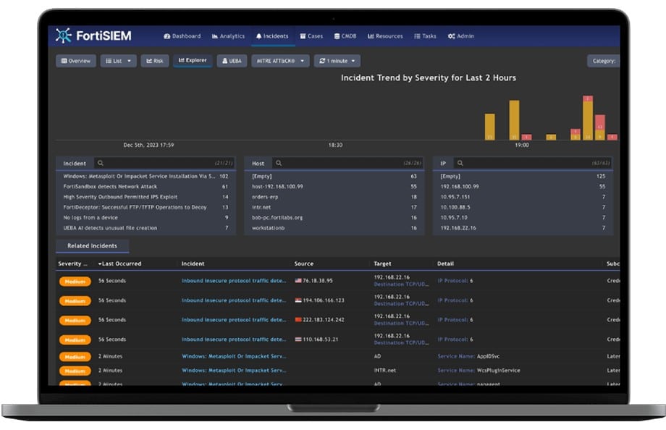The width and height of the screenshot is (666, 430).
Task: Focus the IP panel search field
Action: click(532, 163)
